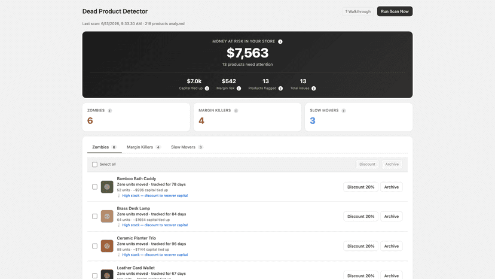
Task: Click the Leather Card Wallet product name
Action: (136, 268)
